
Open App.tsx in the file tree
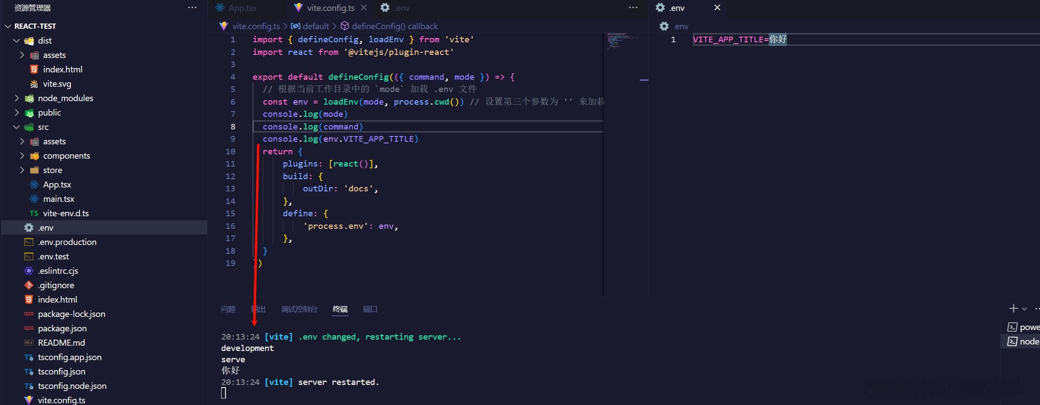(57, 184)
